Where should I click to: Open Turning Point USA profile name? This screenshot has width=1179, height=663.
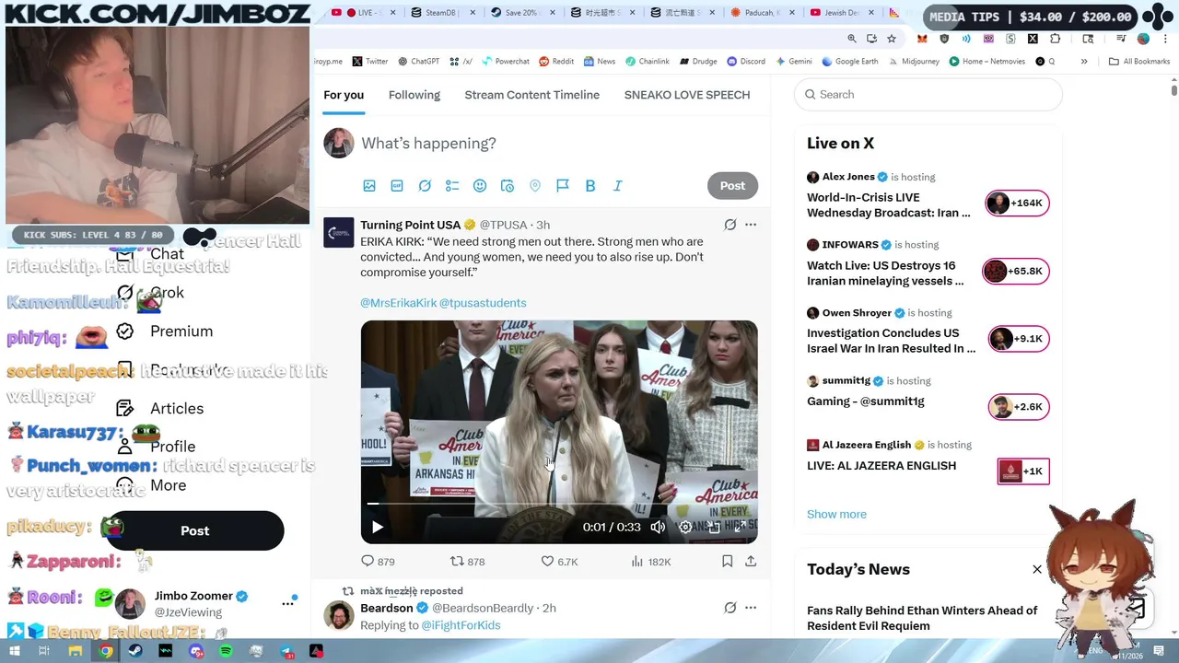point(410,225)
